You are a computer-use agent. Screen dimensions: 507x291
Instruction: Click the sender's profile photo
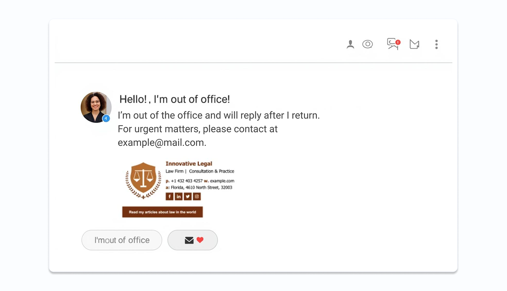tap(96, 107)
